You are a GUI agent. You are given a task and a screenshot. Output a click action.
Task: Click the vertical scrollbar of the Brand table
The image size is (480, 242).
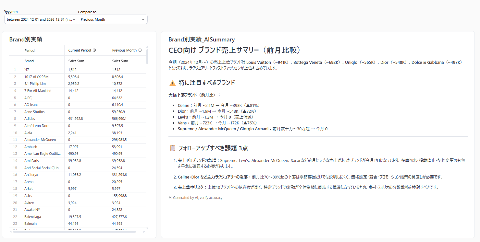coord(147,56)
